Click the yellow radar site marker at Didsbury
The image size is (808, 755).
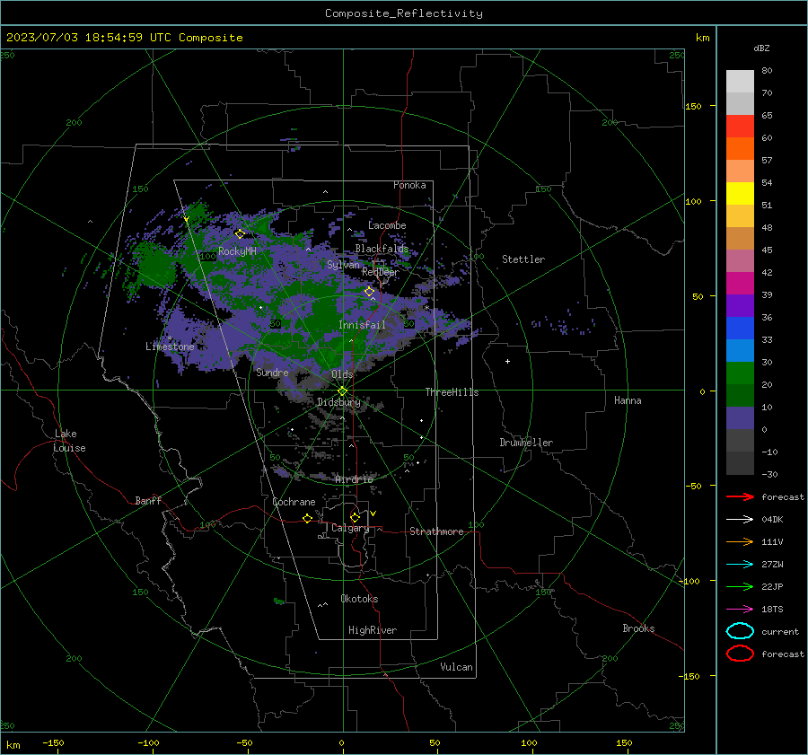tap(343, 391)
